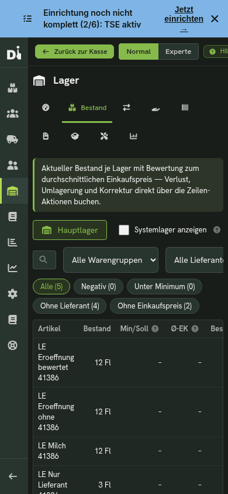228x494 pixels.
Task: Open 'Alle Lieferanten' dropdown
Action: (194, 260)
